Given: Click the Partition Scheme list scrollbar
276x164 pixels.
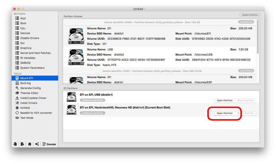Looking at the screenshot, I should coord(258,37).
